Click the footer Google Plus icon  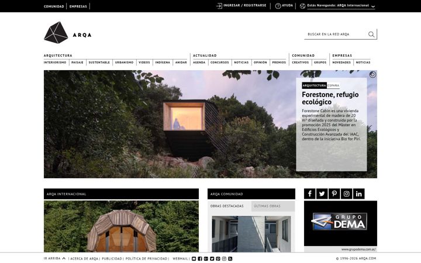[x=206, y=259]
